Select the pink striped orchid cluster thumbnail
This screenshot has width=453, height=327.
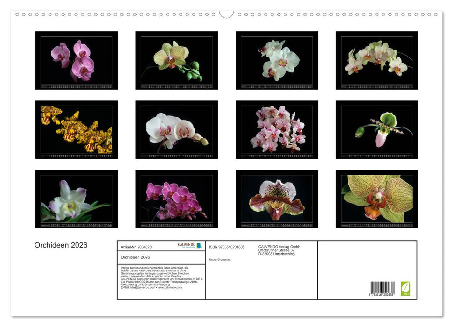[x=277, y=130]
